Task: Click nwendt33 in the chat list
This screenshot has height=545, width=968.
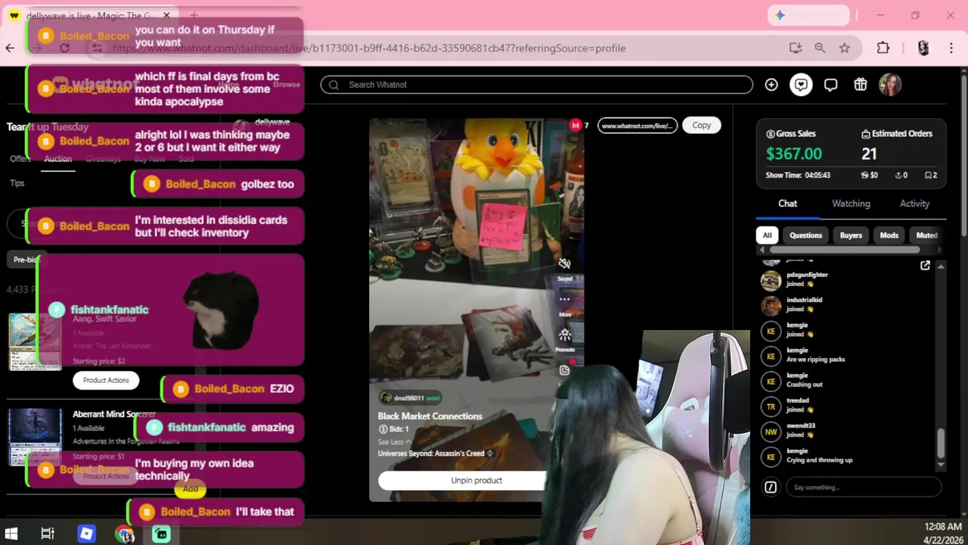Action: pos(800,425)
